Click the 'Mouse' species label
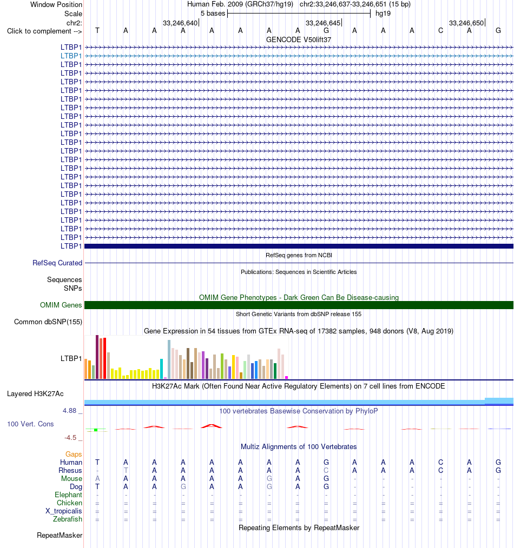The width and height of the screenshot is (514, 548). (72, 478)
